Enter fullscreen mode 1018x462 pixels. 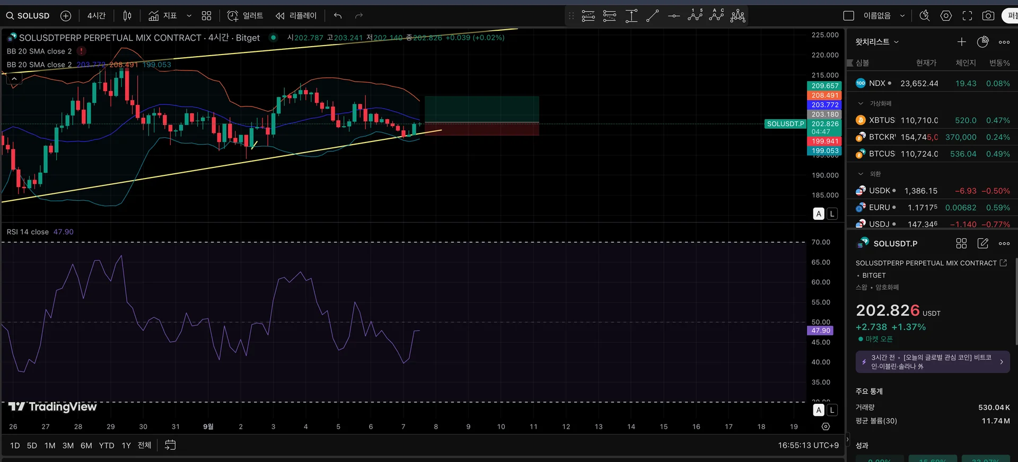tap(967, 16)
